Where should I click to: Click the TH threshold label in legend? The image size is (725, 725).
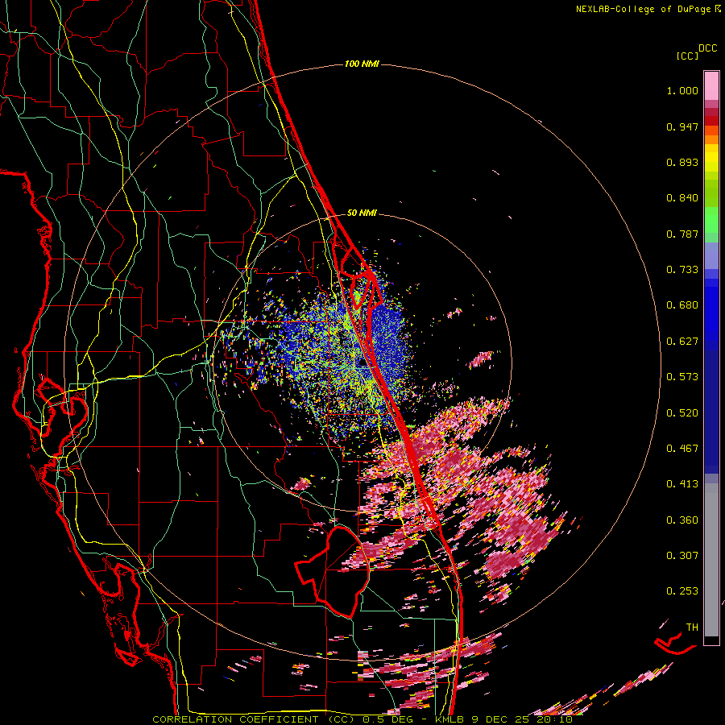click(692, 628)
